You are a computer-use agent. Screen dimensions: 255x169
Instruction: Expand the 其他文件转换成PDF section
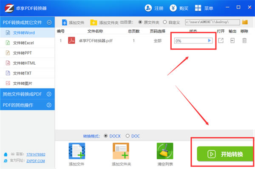tap(49, 94)
